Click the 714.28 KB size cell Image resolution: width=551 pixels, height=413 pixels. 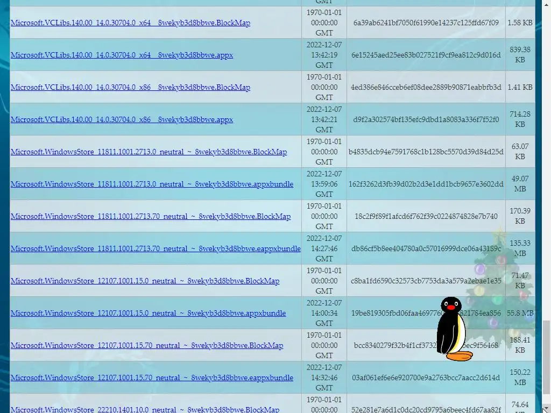pyautogui.click(x=520, y=120)
